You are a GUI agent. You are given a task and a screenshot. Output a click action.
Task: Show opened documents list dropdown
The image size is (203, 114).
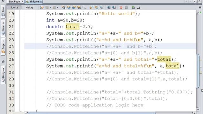(195, 1)
